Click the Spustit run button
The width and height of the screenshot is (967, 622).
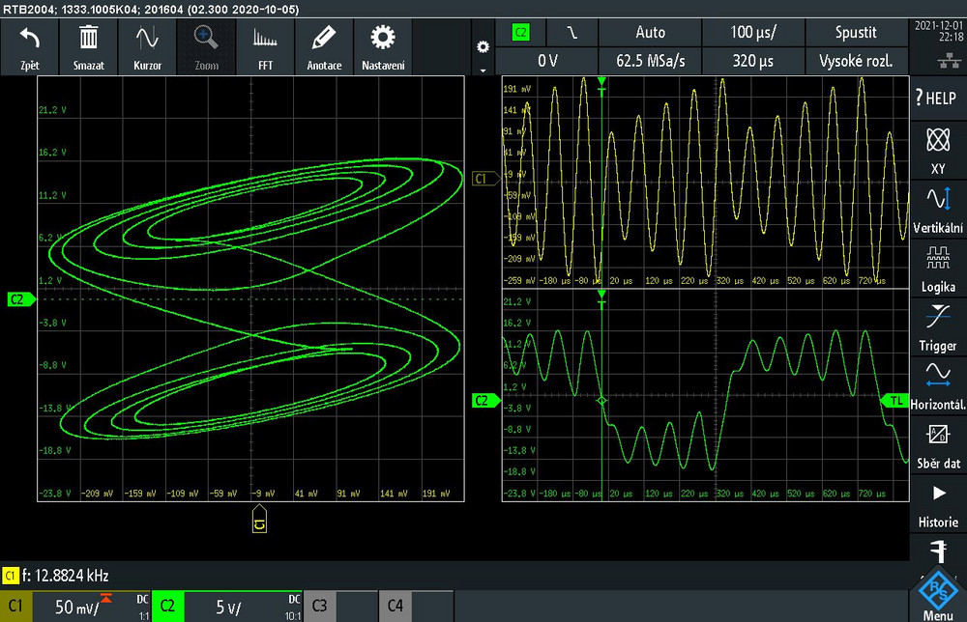pos(856,33)
